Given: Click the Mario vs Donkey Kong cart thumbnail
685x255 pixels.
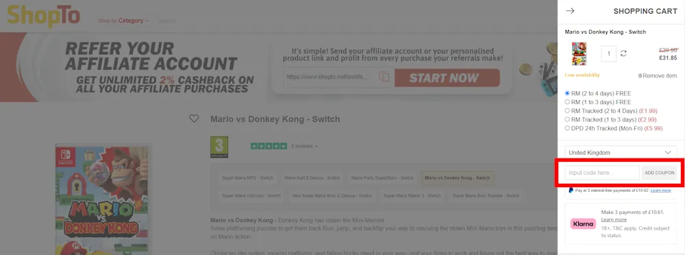Looking at the screenshot, I should tap(579, 53).
